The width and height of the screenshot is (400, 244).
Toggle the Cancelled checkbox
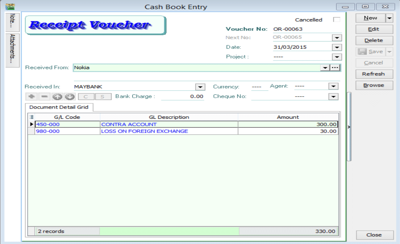pyautogui.click(x=336, y=20)
